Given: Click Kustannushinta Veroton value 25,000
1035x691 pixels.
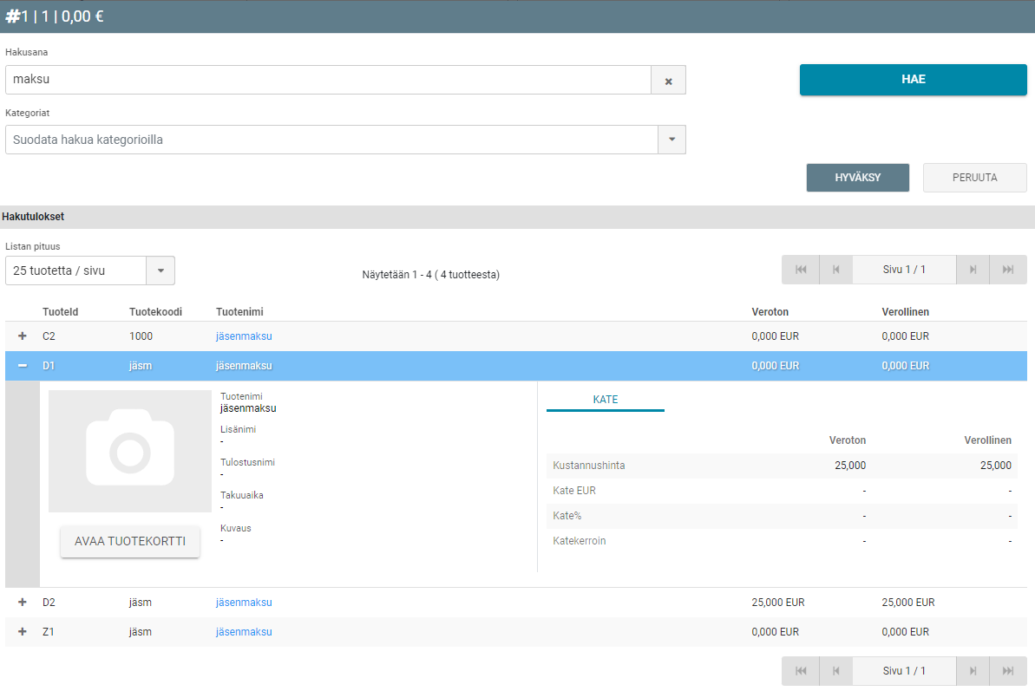Looking at the screenshot, I should [x=850, y=466].
